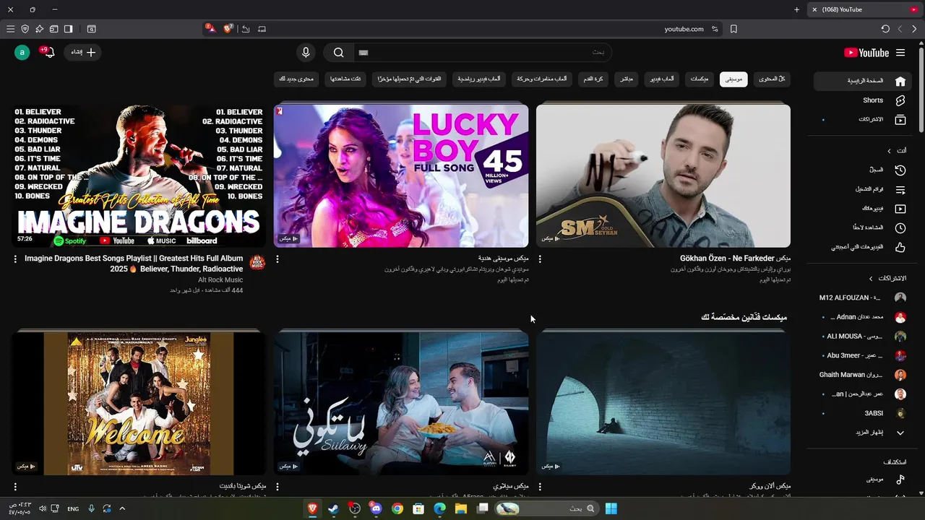This screenshot has height=520, width=925.
Task: Click the Alt Rock Music channel name
Action: click(220, 280)
